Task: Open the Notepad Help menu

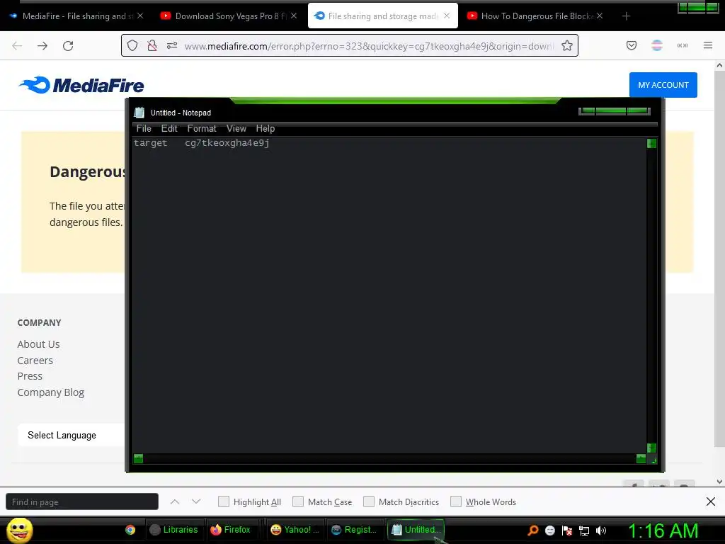Action: [x=266, y=129]
